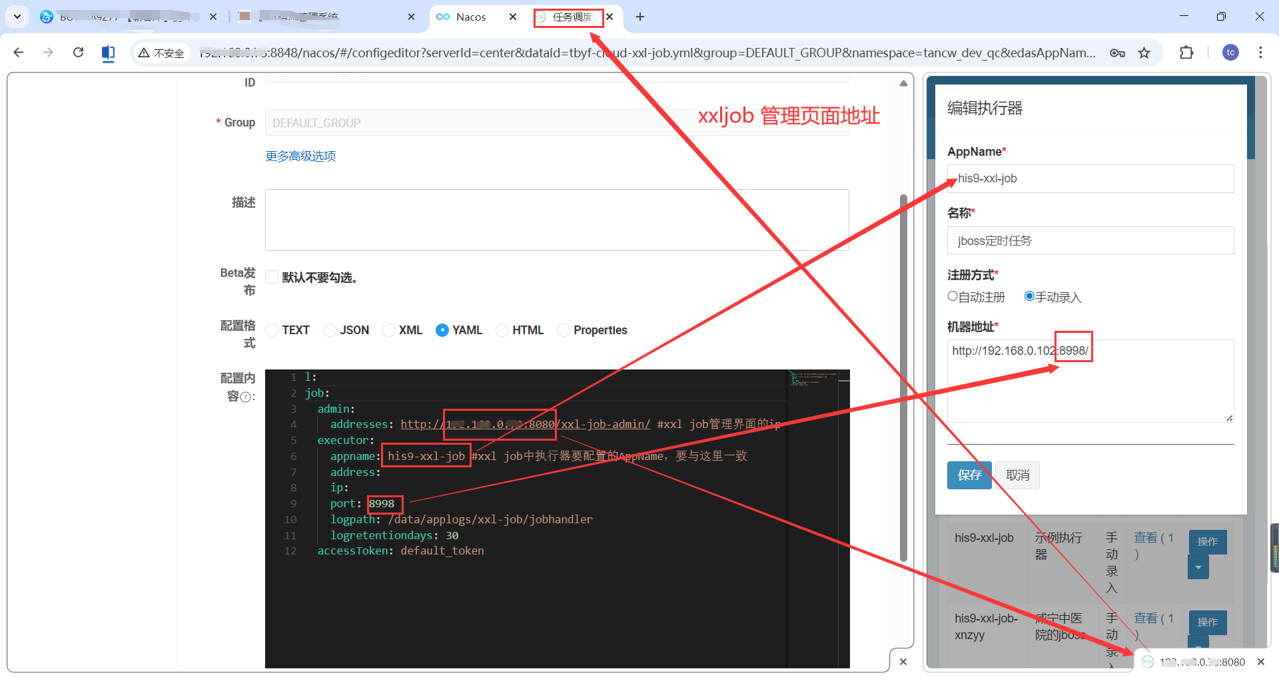1279x679 pixels.
Task: Open the tab search dropdown arrow
Action: [x=17, y=17]
